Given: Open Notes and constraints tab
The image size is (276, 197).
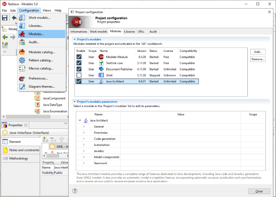Looking at the screenshot, I should [x=21, y=150].
